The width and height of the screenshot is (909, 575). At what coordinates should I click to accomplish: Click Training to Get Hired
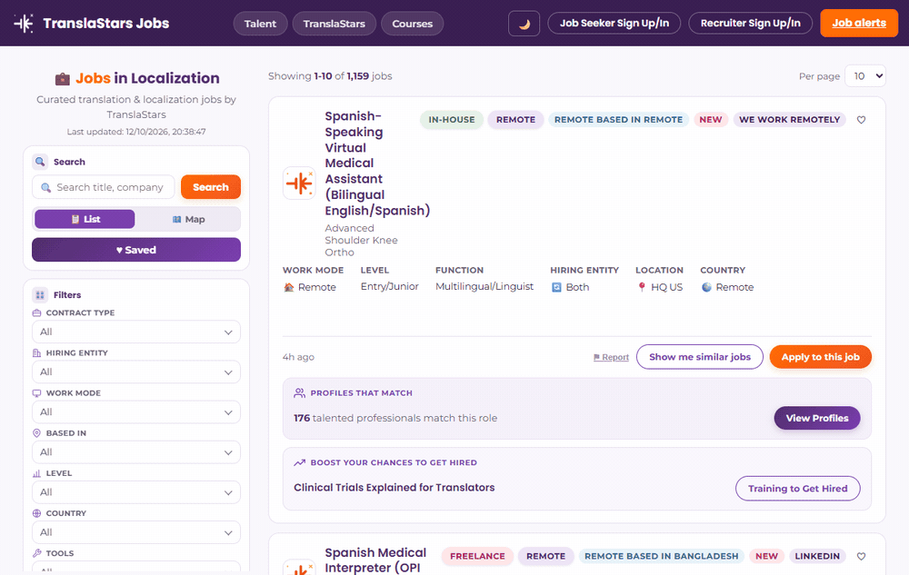[x=798, y=488]
